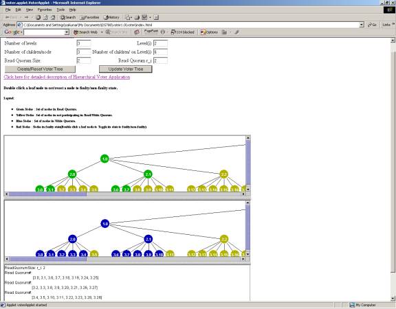Select blue node 2.1 in write tree
The width and height of the screenshot is (396, 309).
click(148, 239)
